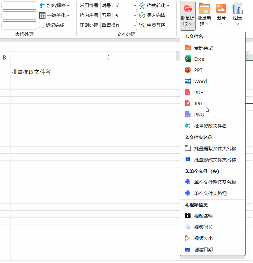
Task: Click the JPG image file icon
Action: tap(187, 103)
